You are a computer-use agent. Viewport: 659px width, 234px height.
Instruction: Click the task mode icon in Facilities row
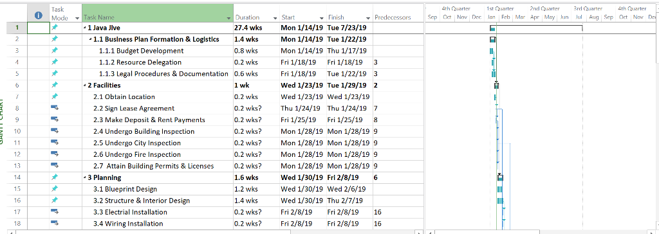tap(55, 85)
